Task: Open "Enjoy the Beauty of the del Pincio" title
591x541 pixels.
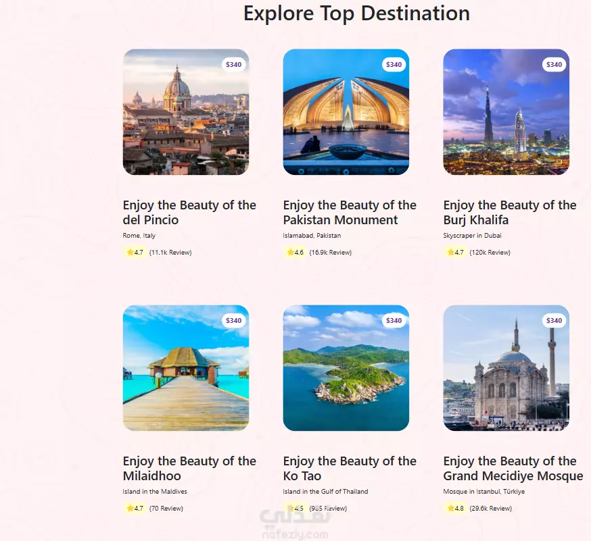Action: click(189, 212)
